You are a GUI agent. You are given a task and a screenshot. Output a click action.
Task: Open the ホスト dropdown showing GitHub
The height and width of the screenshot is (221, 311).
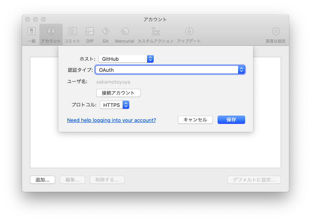(x=126, y=59)
